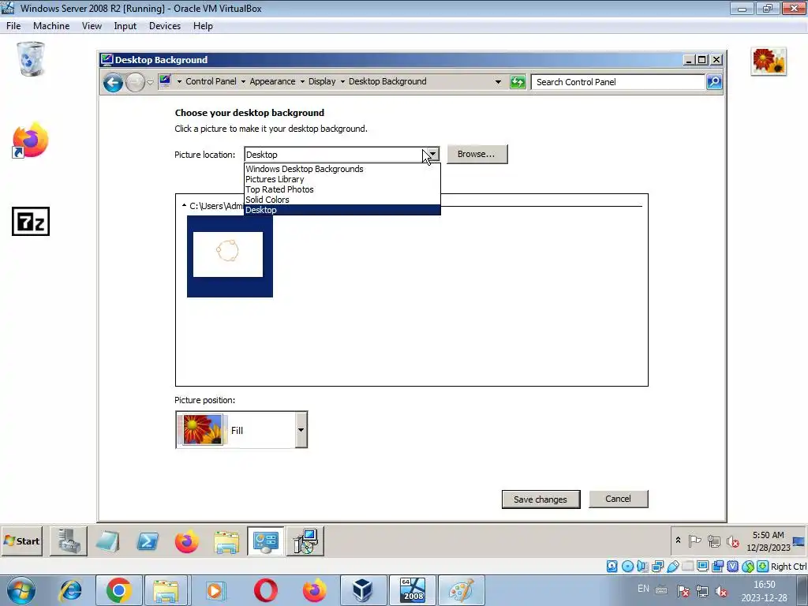Image resolution: width=808 pixels, height=606 pixels.
Task: Choose Top Rated Photos option
Action: click(x=342, y=189)
